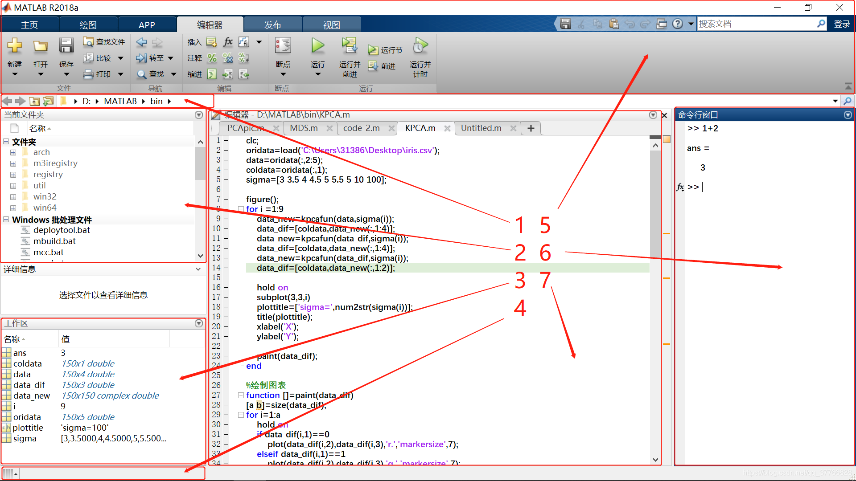
Task: Click the New (新建) plus icon
Action: coord(14,45)
